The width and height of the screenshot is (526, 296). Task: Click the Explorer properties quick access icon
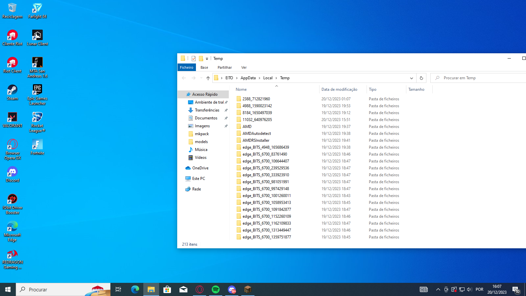(x=194, y=59)
